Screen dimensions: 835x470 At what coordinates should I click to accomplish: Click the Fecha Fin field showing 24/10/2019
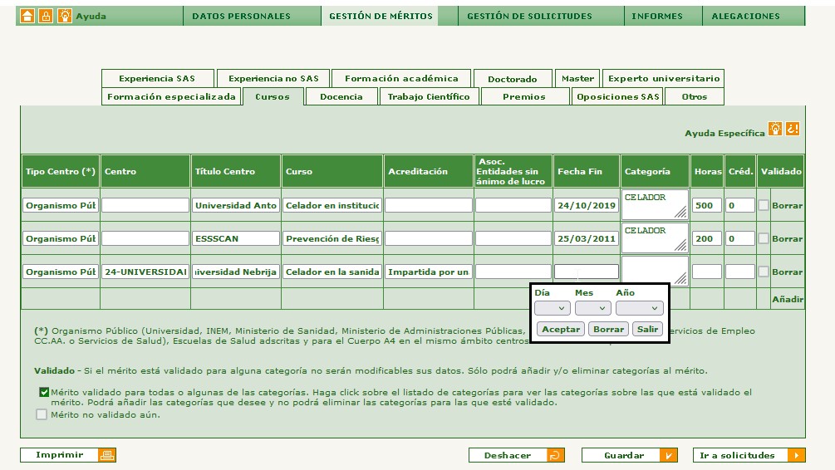(587, 205)
